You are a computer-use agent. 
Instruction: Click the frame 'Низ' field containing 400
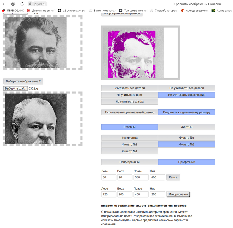(157, 177)
